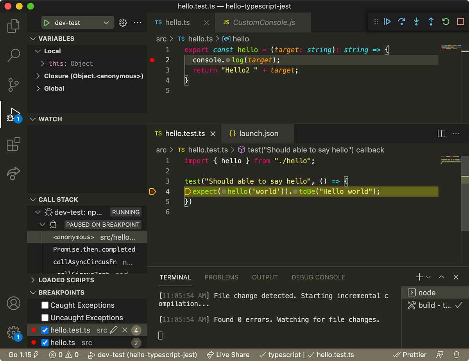Switch to the DEBUG CONSOLE tab

(318, 277)
